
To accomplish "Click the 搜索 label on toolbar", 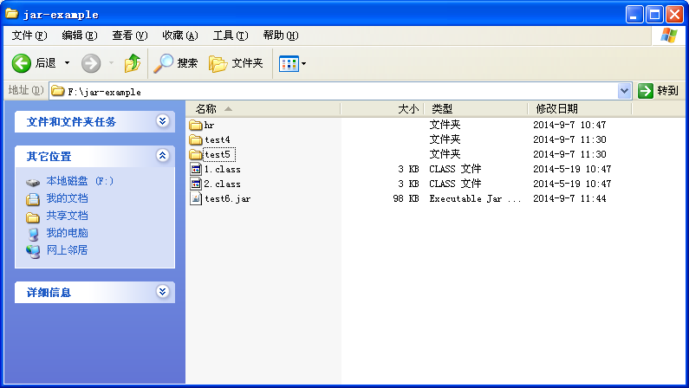I will 187,63.
